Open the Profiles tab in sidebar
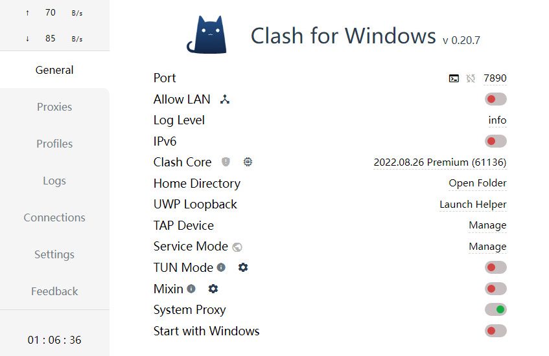 click(54, 144)
